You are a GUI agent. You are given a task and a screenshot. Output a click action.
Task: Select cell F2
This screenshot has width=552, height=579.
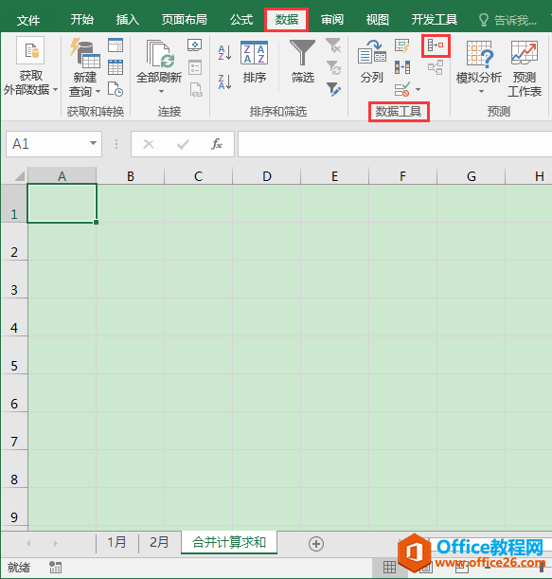click(x=402, y=242)
